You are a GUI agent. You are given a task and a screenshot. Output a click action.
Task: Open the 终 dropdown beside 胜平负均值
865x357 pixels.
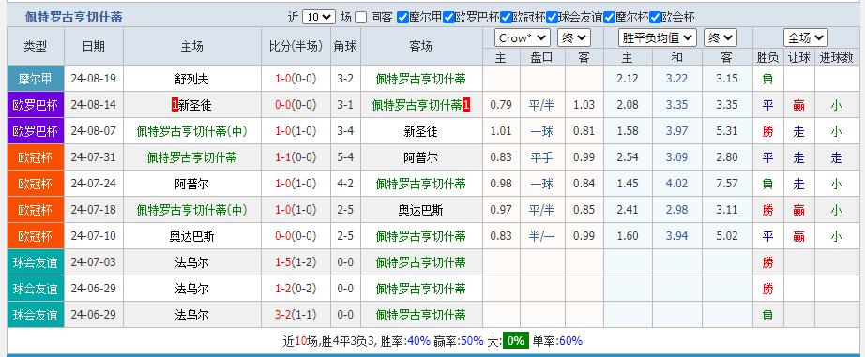tap(721, 38)
